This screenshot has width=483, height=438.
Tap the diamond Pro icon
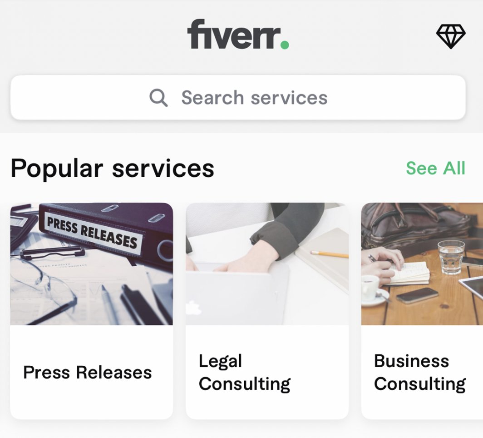(x=451, y=36)
